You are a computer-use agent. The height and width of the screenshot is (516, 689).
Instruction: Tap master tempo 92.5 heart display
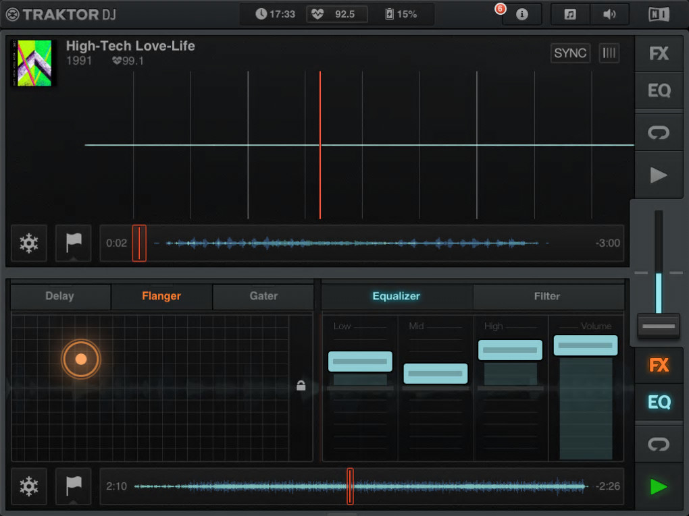coord(336,14)
